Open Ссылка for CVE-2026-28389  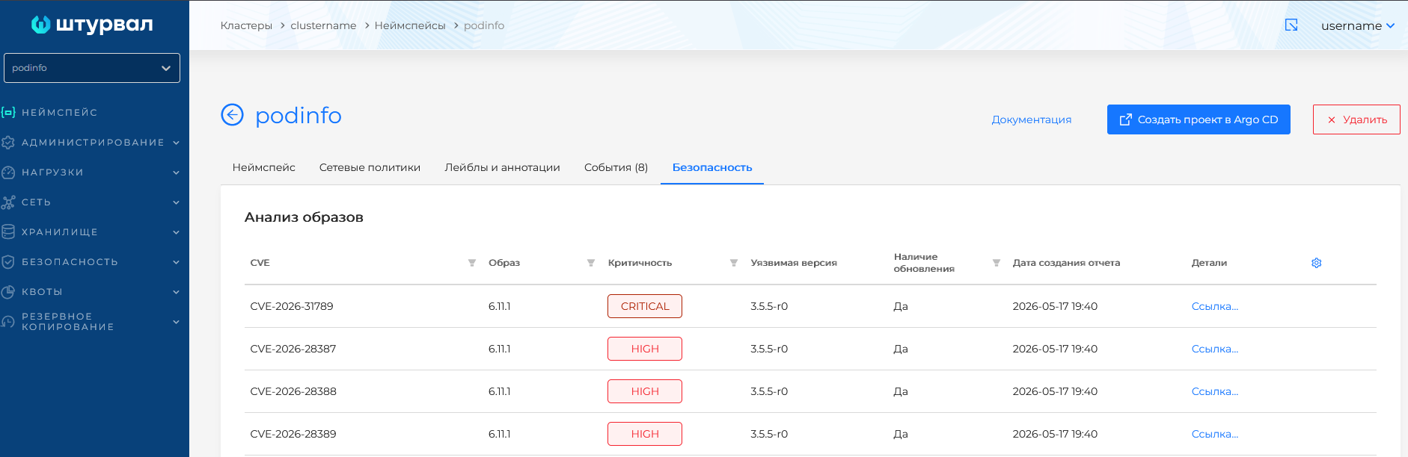coord(1214,434)
